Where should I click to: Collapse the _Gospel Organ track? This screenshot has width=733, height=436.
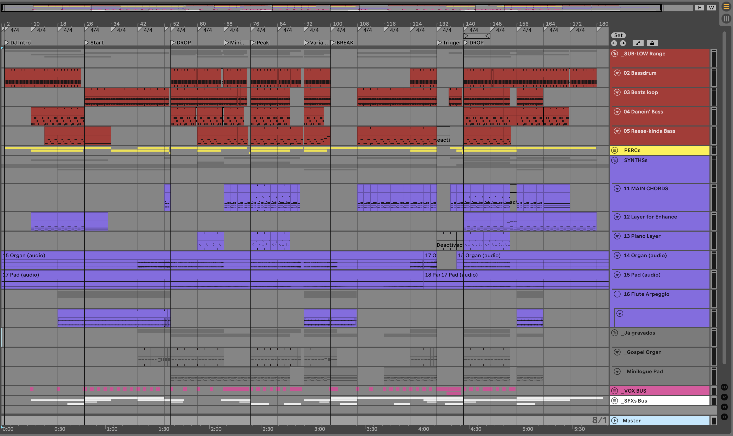[x=617, y=352]
